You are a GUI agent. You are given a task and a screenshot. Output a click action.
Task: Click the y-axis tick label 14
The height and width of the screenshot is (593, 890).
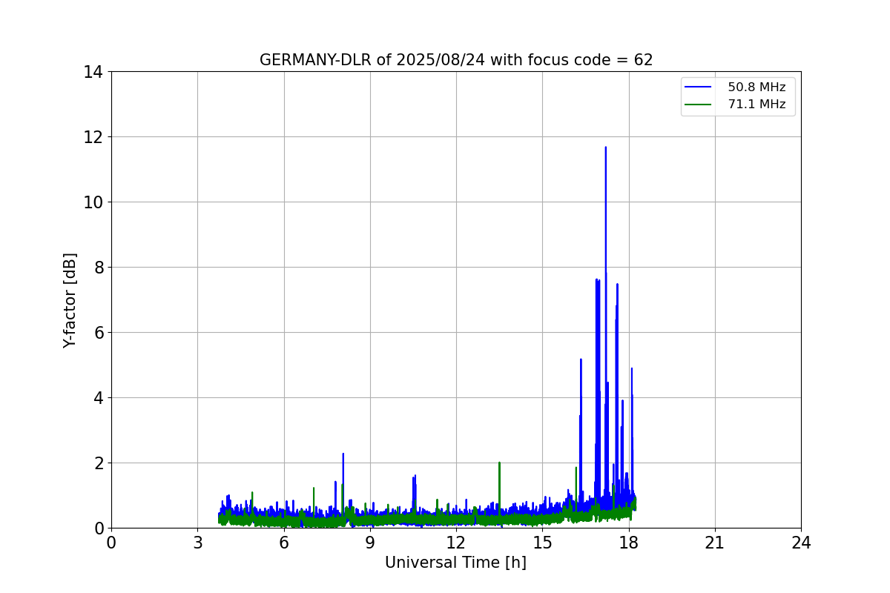[x=93, y=72]
